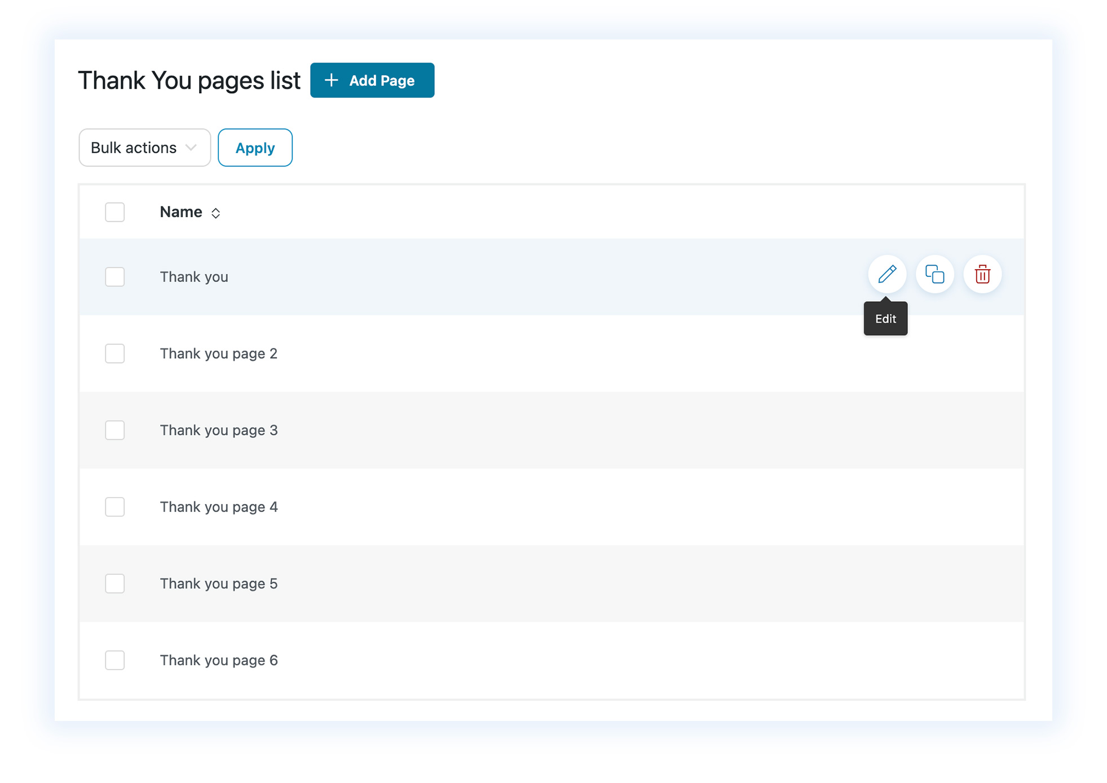Open the Bulk actions dropdown
This screenshot has width=1107, height=783.
tap(144, 148)
